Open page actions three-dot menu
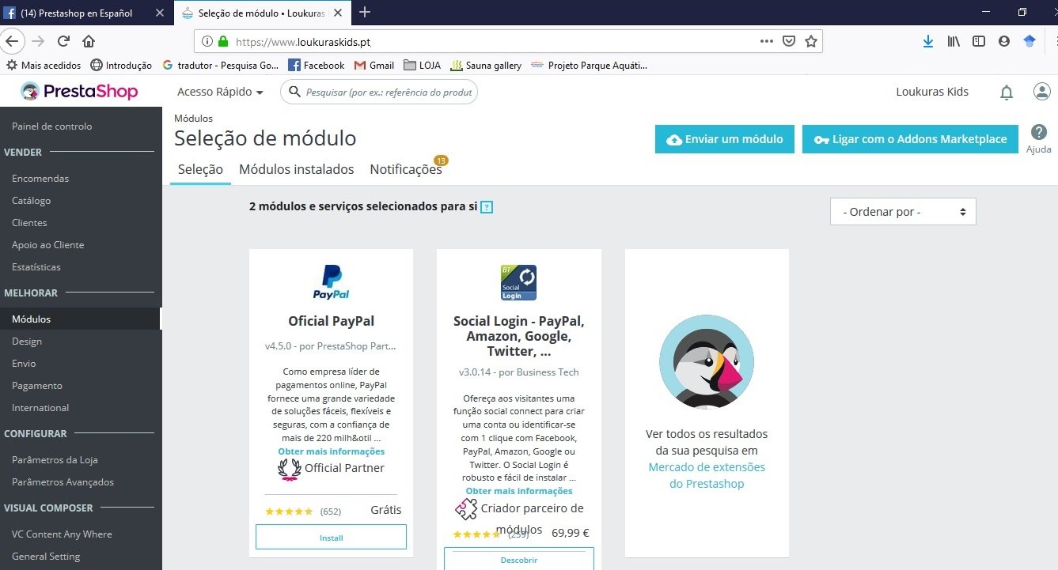1058x570 pixels. click(767, 41)
